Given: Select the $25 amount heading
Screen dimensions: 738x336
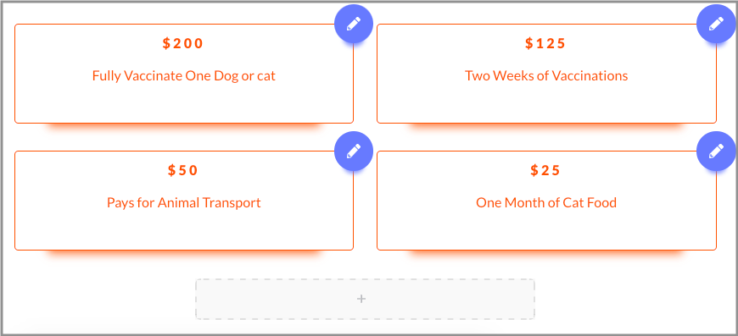Looking at the screenshot, I should 545,170.
